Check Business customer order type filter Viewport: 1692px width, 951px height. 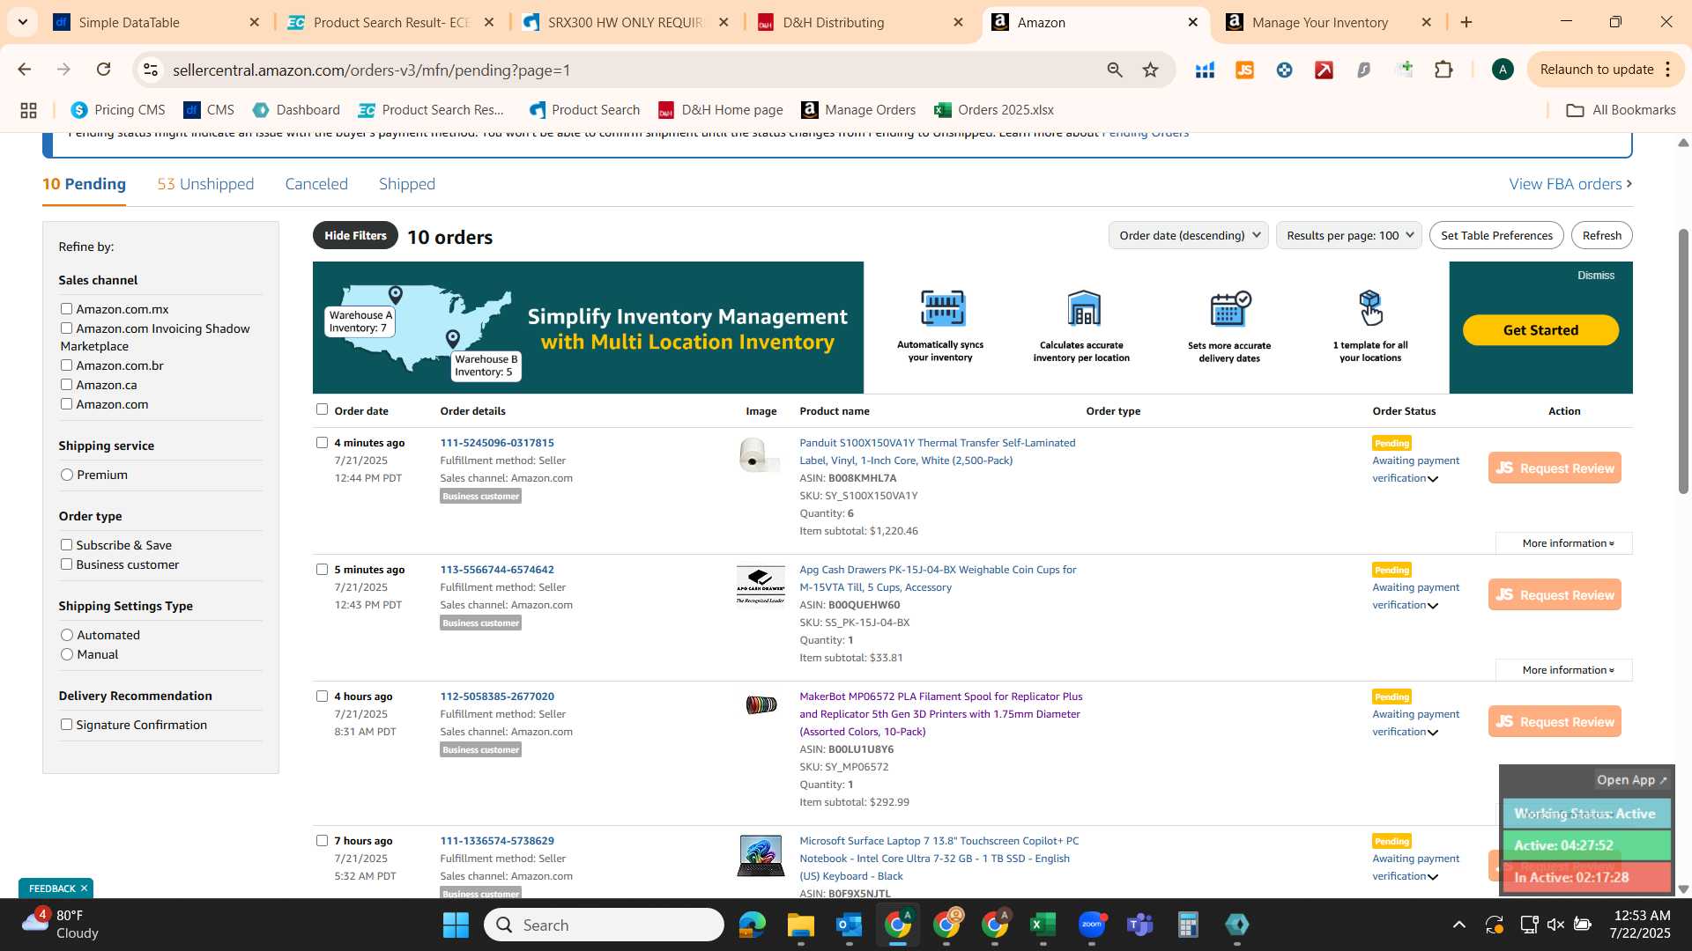pos(66,564)
